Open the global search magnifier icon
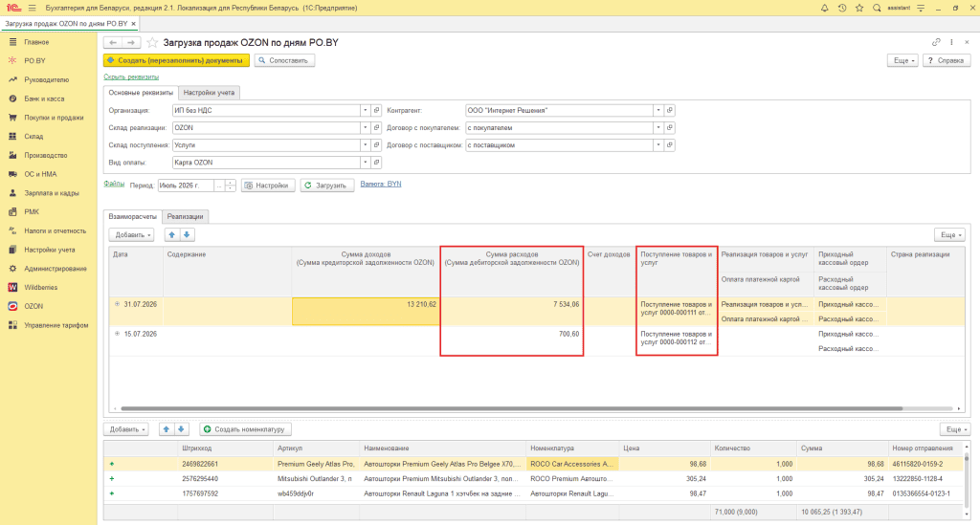This screenshot has width=980, height=525. (x=877, y=8)
